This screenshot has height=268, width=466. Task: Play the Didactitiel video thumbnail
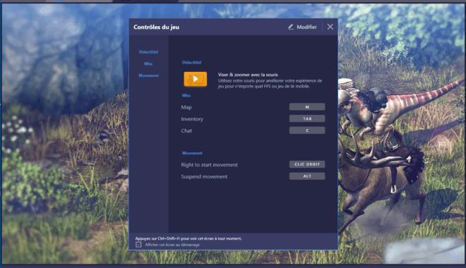coord(196,79)
